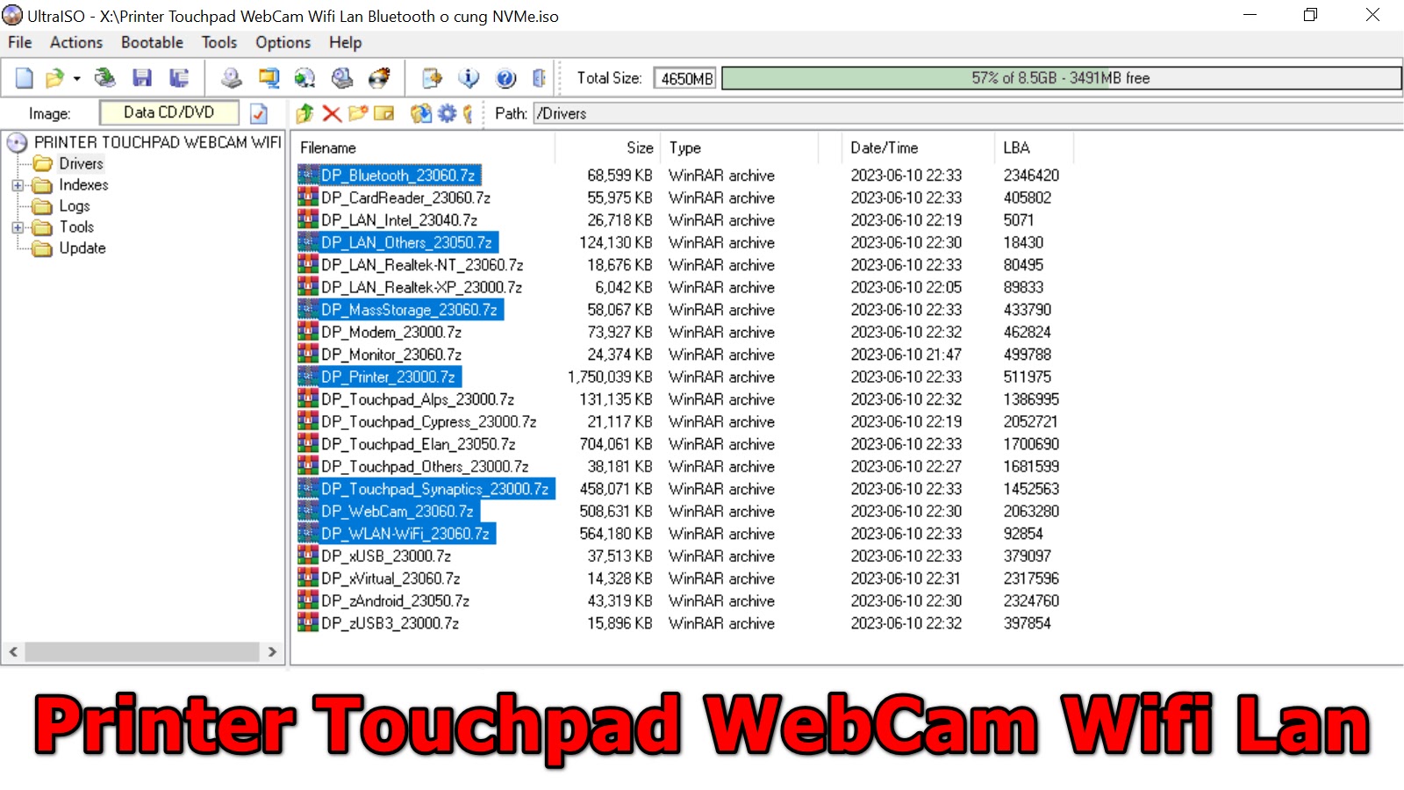
Task: Select file DP_Bluetooth_23060.7z
Action: (x=398, y=176)
